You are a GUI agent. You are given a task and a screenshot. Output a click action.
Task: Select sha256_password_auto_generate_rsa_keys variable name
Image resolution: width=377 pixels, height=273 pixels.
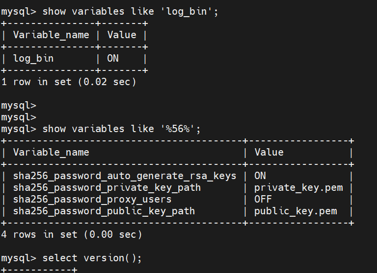125,176
